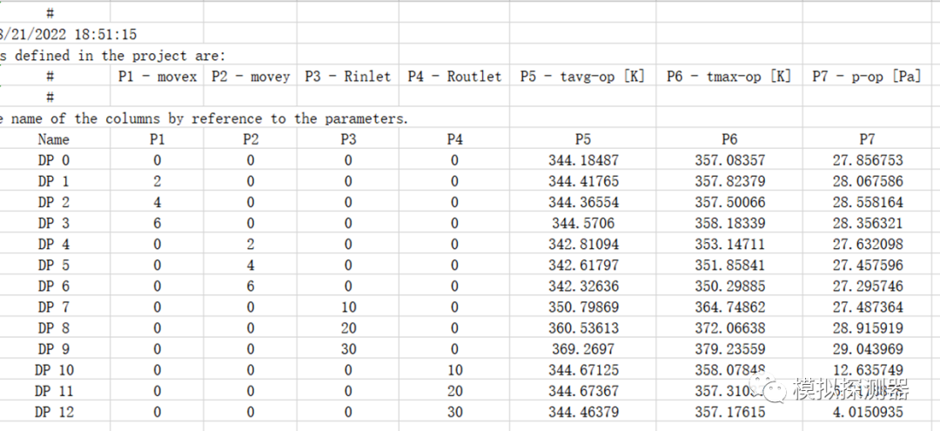Select the 'P2 - movey' header cell
The width and height of the screenshot is (940, 431).
click(251, 76)
